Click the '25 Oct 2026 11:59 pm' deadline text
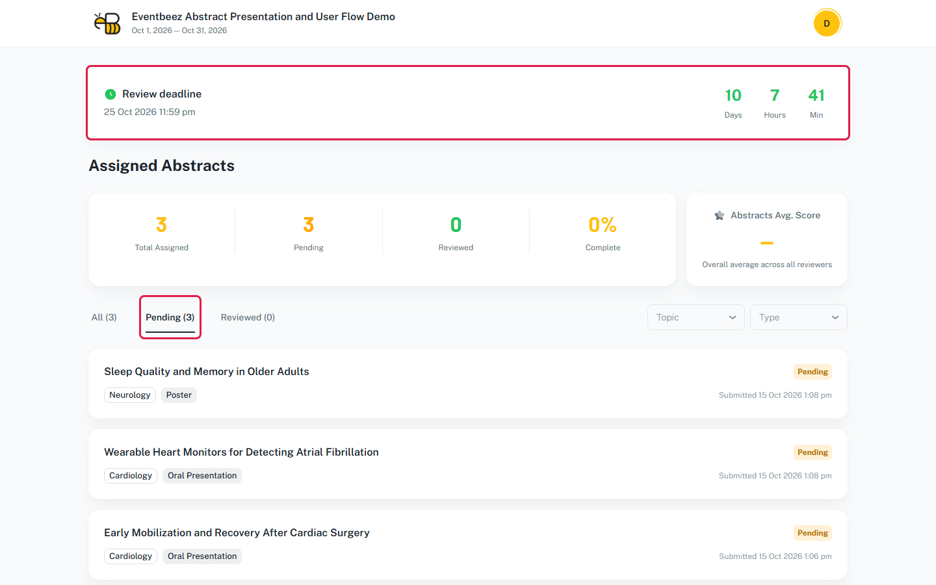This screenshot has width=936, height=585. (149, 112)
